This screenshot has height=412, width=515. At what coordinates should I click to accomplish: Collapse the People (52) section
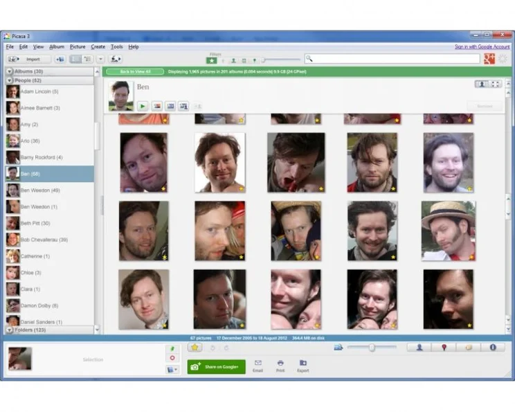10,80
